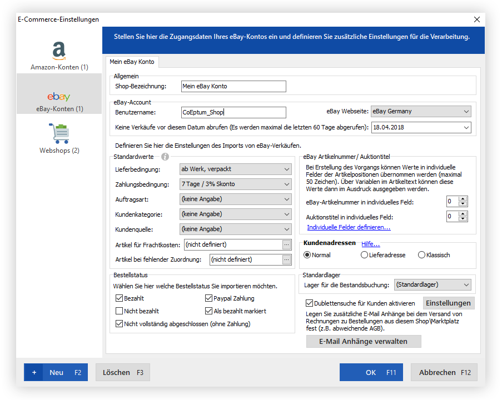Screen dimensions: 502x400
Task: Click the Auktionstitel number field
Action: pos(453,217)
